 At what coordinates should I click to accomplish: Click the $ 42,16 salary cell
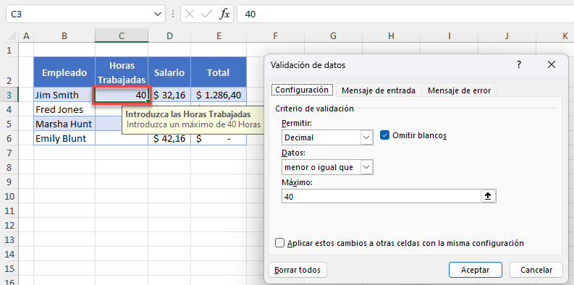click(x=169, y=138)
